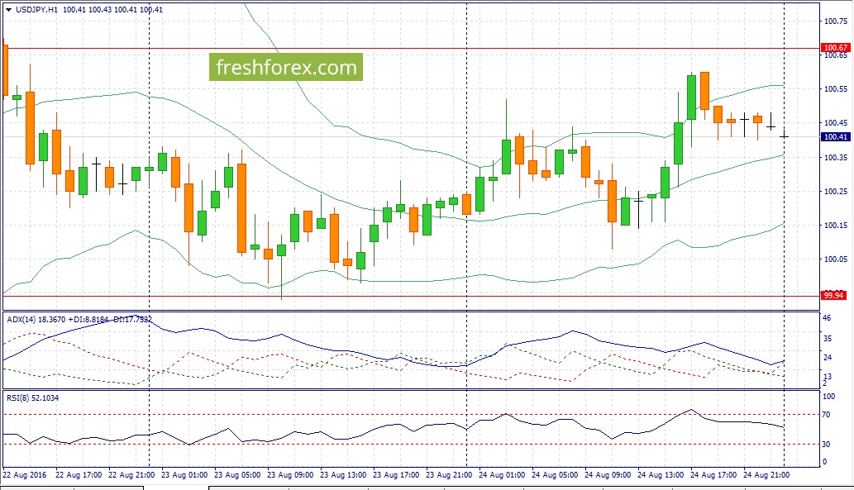This screenshot has width=854, height=490.
Task: Click the current price 100.41 label
Action: 835,137
